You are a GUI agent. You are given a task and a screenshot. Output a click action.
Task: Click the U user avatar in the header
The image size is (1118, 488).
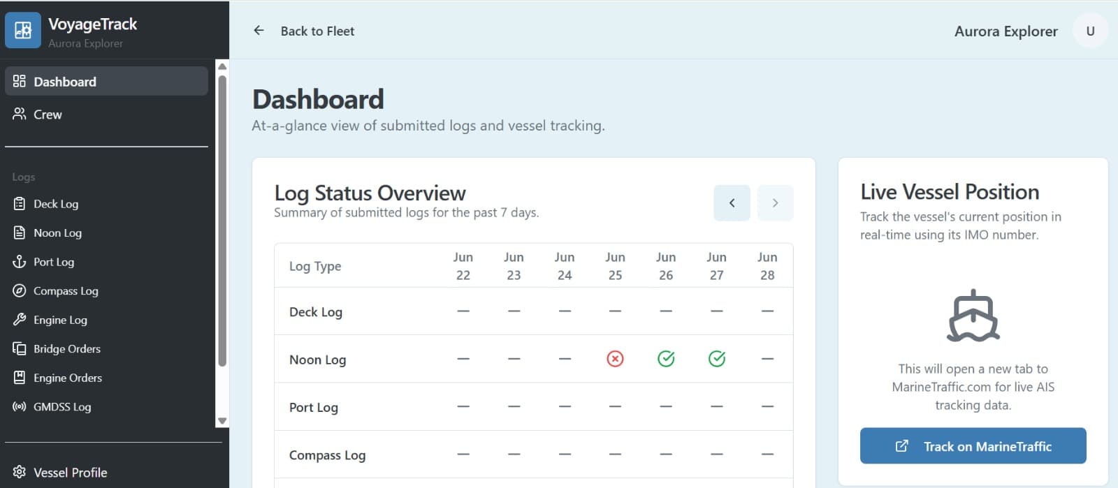tap(1089, 30)
